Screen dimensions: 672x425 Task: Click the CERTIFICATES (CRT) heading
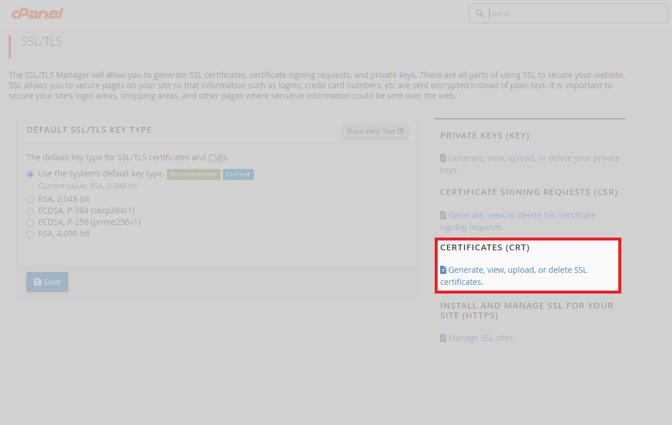[485, 247]
